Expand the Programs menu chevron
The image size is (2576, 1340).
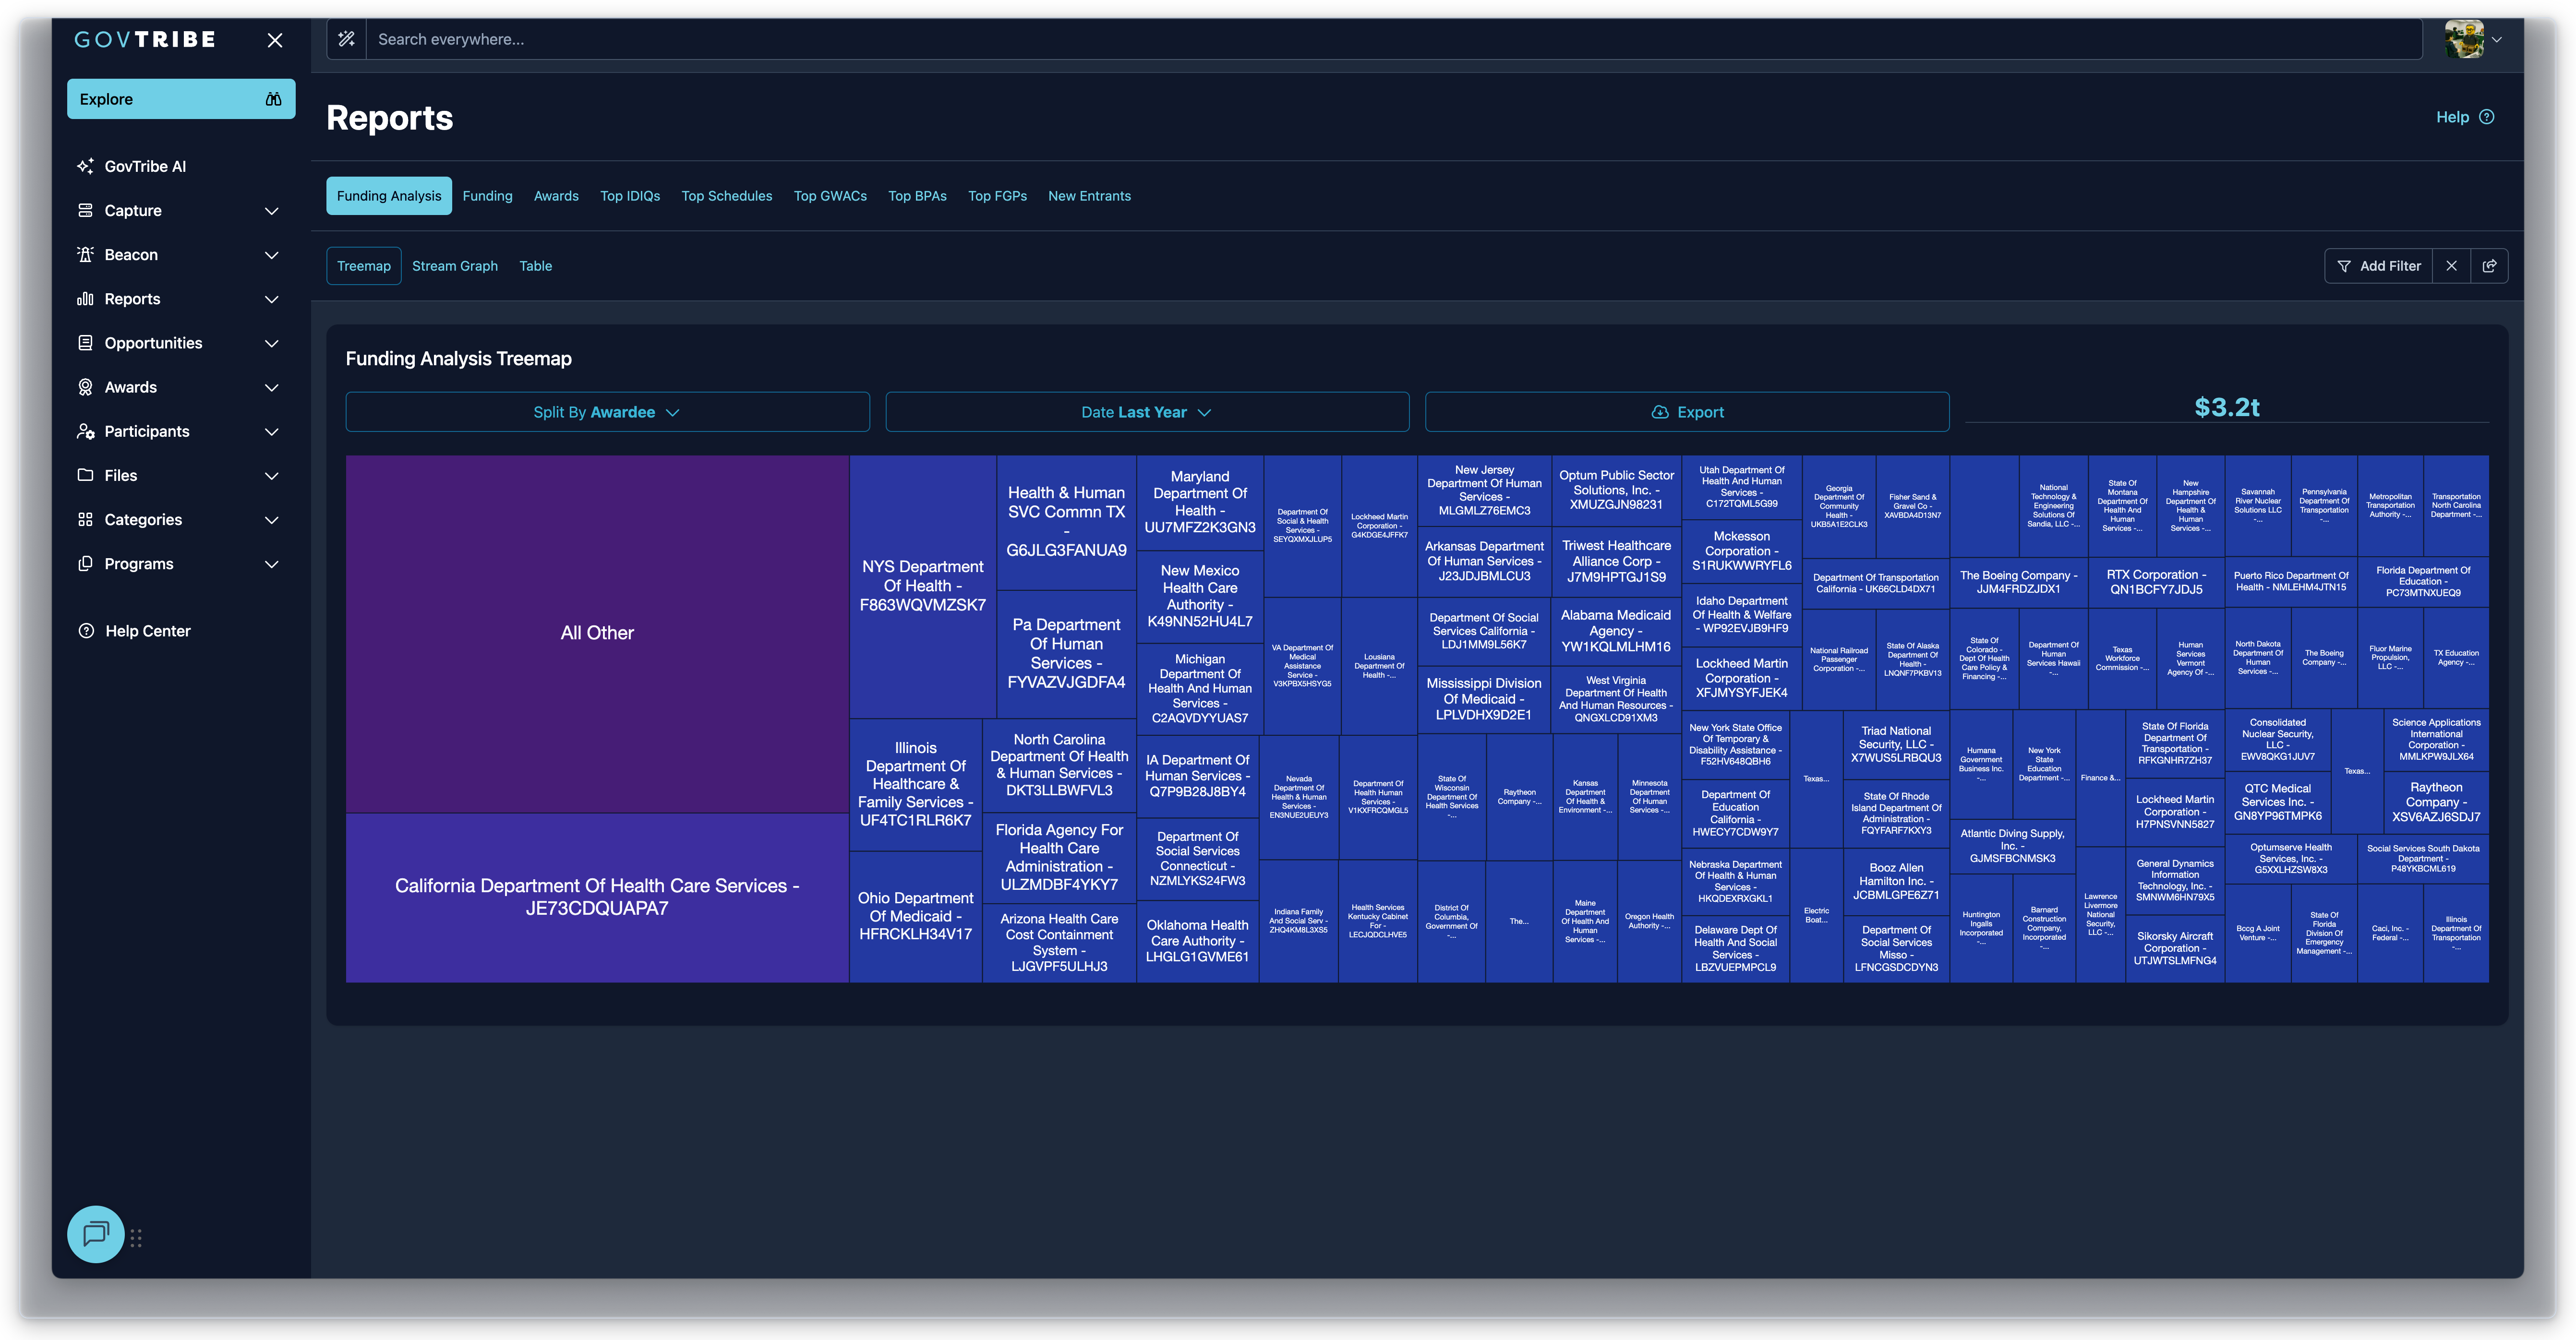coord(271,564)
